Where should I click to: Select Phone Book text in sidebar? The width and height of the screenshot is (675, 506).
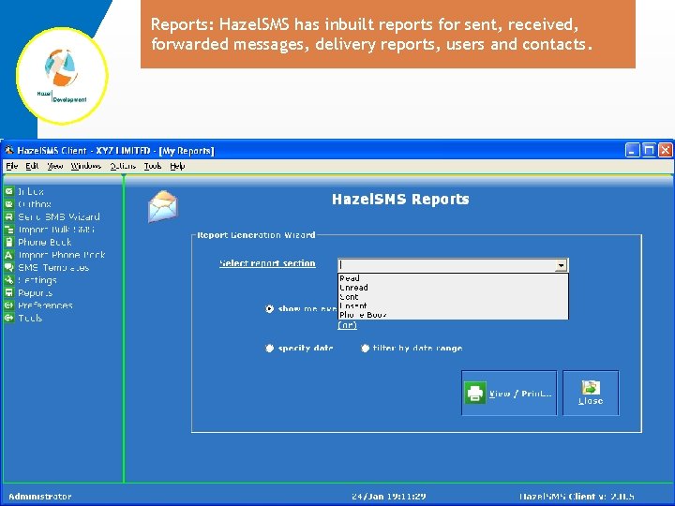click(x=45, y=242)
